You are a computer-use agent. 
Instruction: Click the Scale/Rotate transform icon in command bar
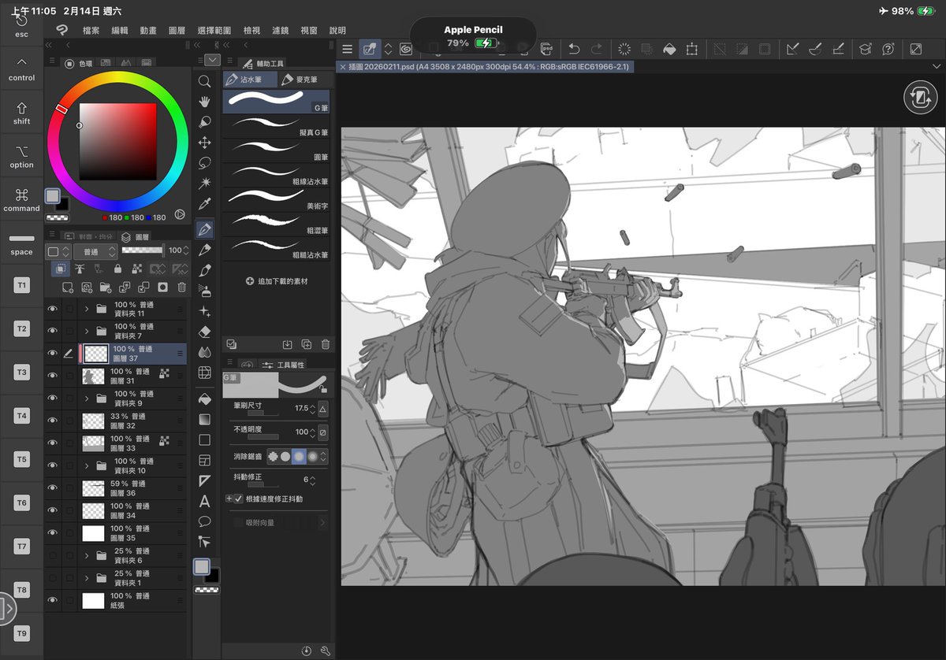pos(691,49)
